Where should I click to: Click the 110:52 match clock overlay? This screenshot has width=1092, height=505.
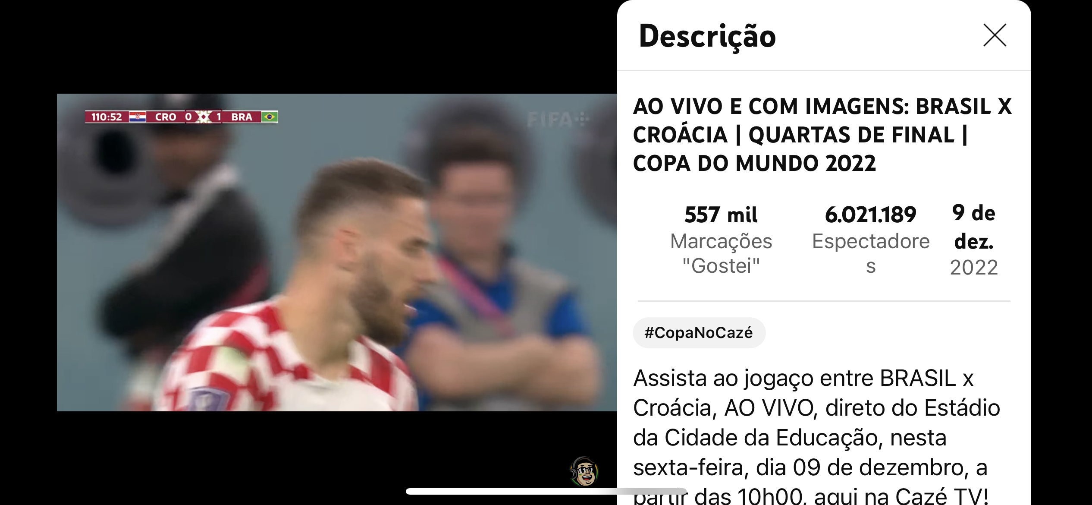pos(107,117)
